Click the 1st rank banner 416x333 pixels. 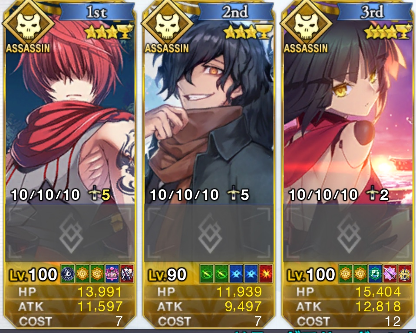96,12
